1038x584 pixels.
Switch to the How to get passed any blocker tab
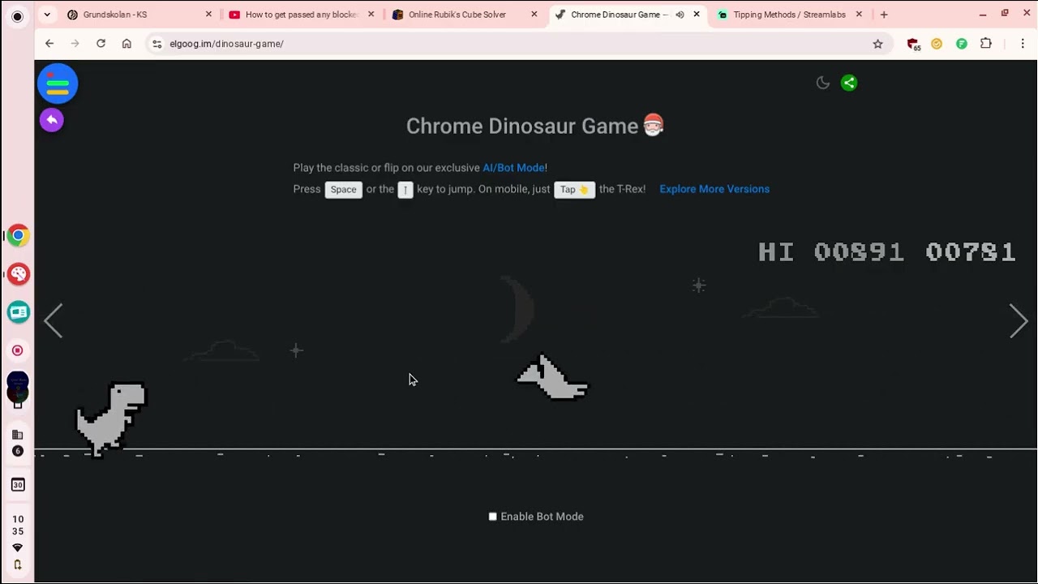click(302, 15)
